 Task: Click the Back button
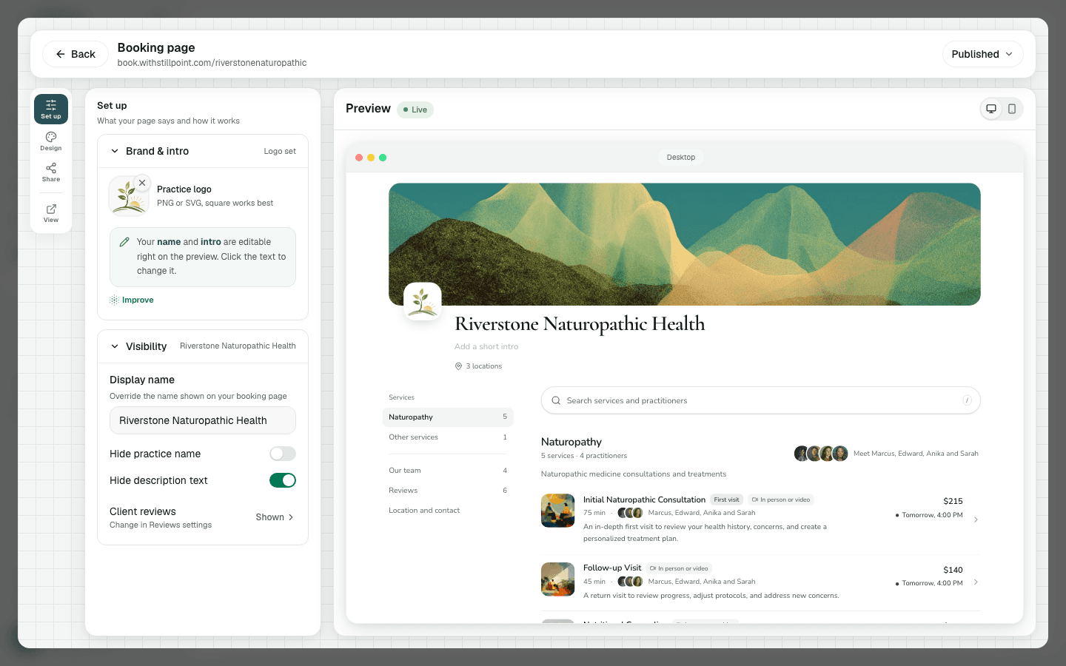point(76,54)
